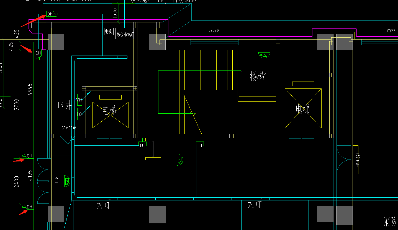Select the 电梯 label in the shaft above YFM1521

(x=303, y=109)
